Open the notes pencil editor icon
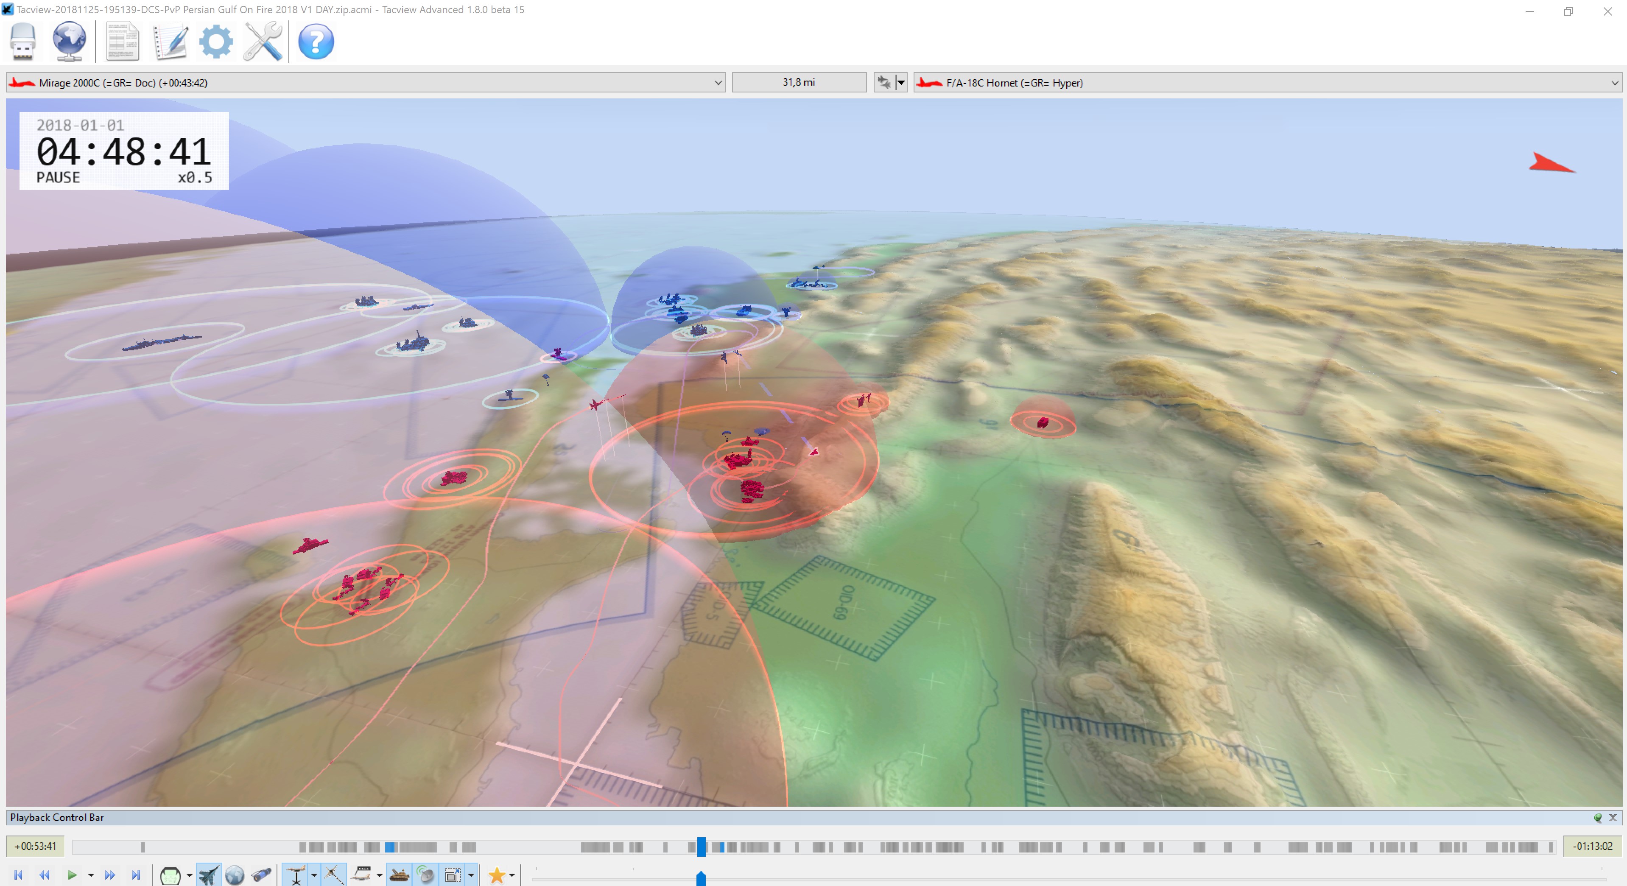Viewport: 1627px width, 886px height. 170,42
